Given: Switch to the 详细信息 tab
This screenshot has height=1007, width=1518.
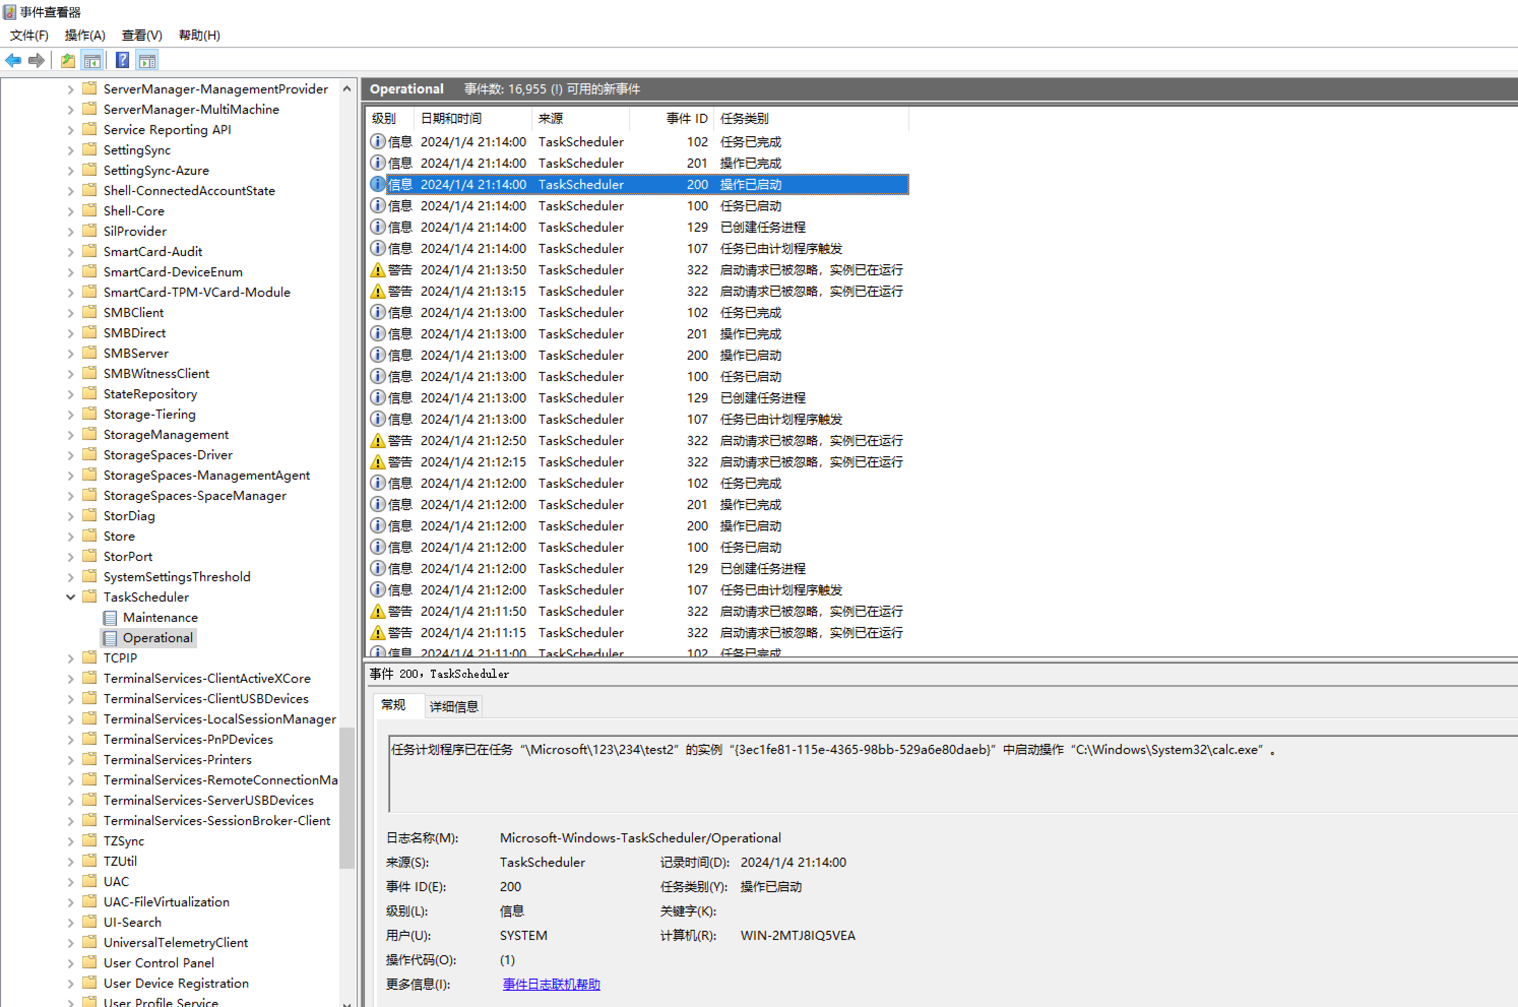Looking at the screenshot, I should tap(453, 706).
